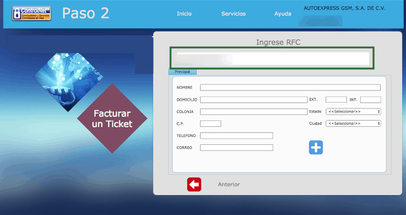Open the Ciudad dropdown
The image size is (406, 215).
353,123
